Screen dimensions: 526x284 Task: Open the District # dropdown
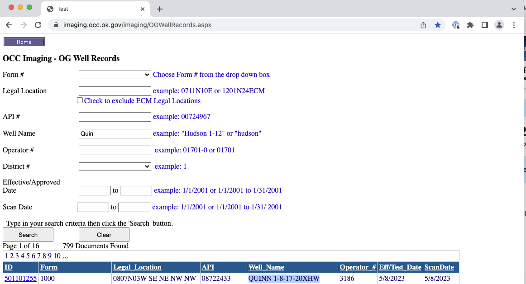click(115, 166)
